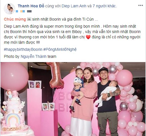
Task: Click the grey privacy indicator block
Action: click(x=29, y=11)
